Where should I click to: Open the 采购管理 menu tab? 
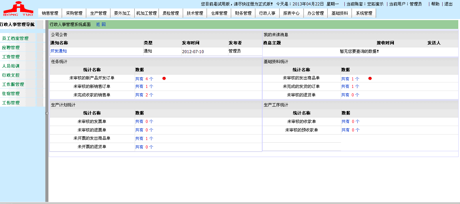click(x=74, y=13)
